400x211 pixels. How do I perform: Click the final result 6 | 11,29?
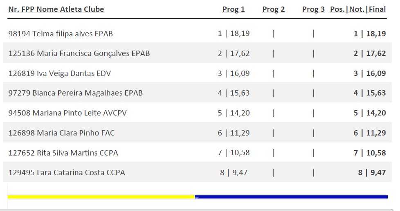370,133
